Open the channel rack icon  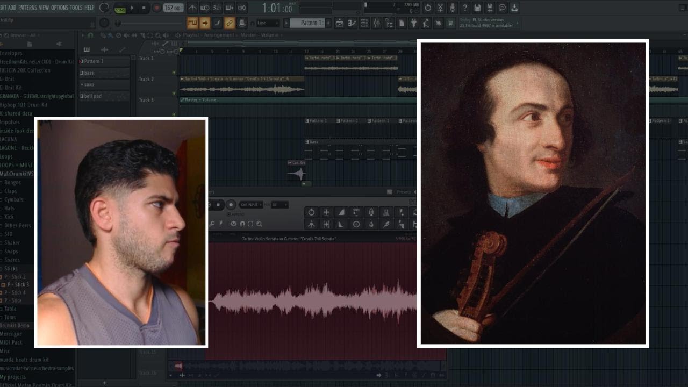[364, 23]
